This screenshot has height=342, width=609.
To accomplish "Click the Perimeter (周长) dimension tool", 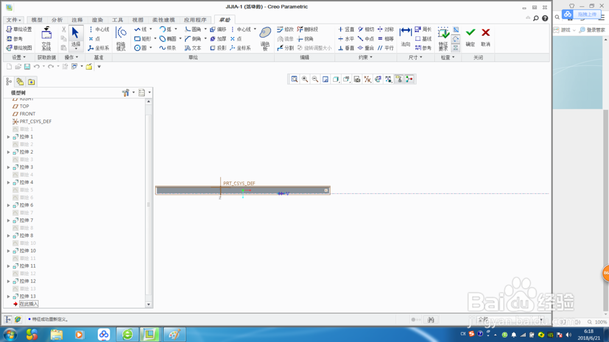I will pyautogui.click(x=423, y=29).
